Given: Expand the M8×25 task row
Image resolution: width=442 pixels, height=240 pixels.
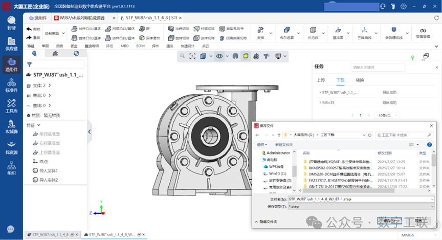Looking at the screenshot, I should point(320,103).
